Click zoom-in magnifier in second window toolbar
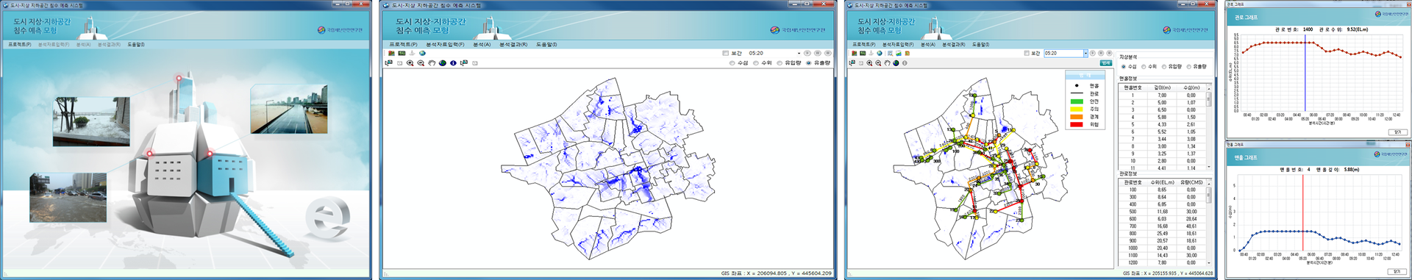The width and height of the screenshot is (1412, 280). 410,63
